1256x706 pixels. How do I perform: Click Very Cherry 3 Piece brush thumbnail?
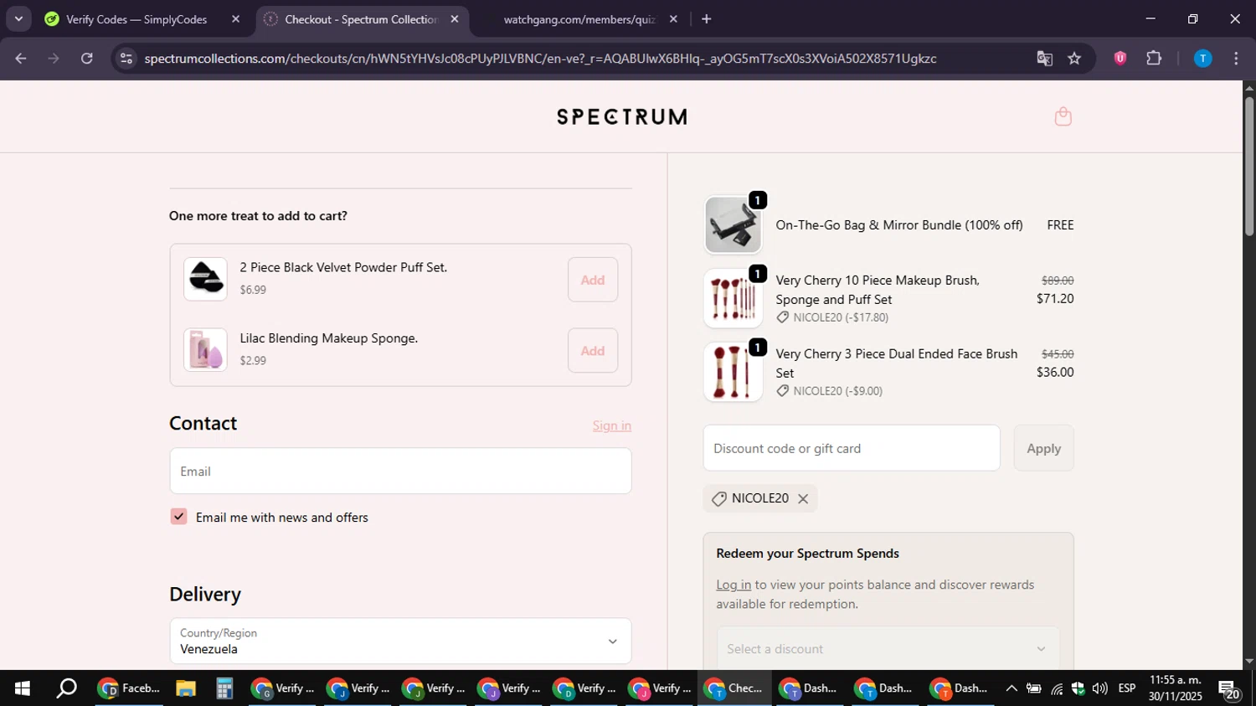point(733,372)
